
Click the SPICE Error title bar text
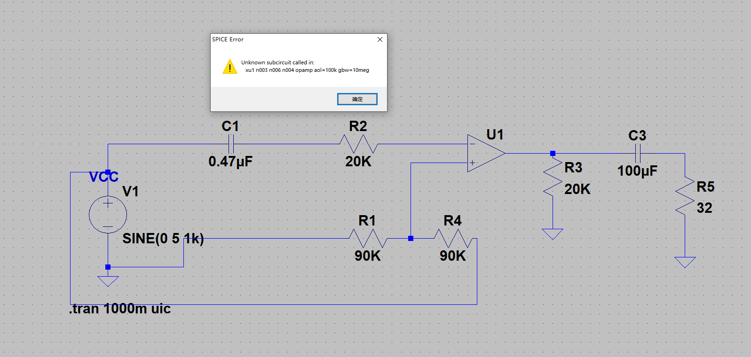point(228,39)
